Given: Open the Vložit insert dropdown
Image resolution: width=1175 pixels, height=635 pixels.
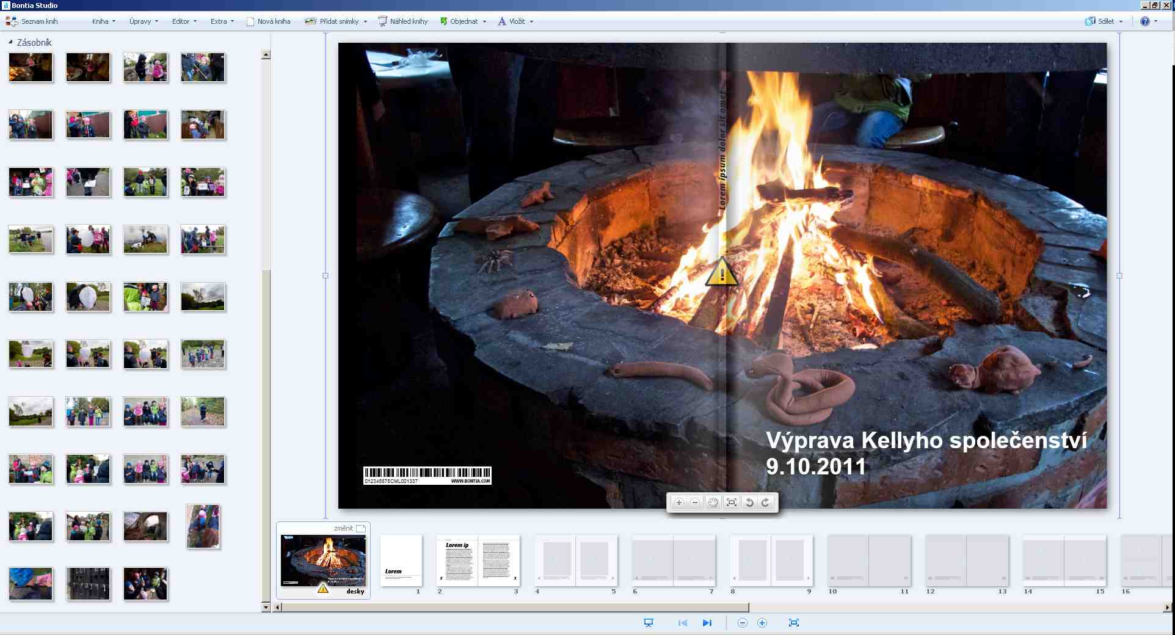Looking at the screenshot, I should (x=516, y=21).
